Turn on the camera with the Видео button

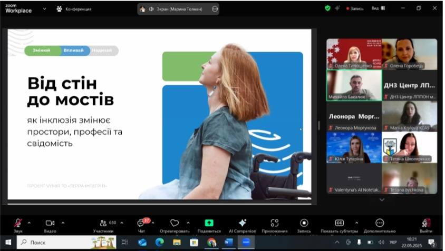[x=50, y=223]
